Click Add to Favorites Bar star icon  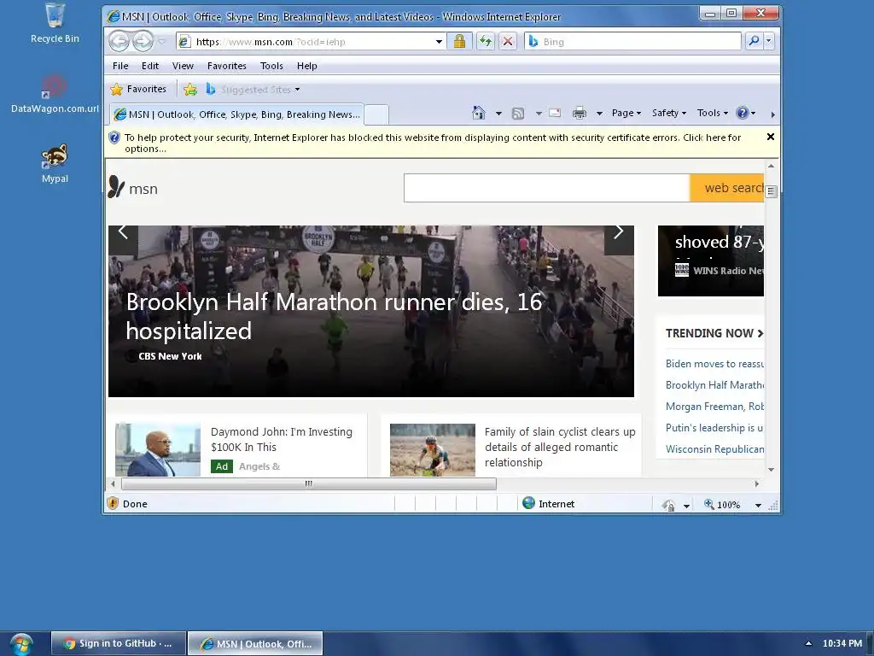click(190, 89)
